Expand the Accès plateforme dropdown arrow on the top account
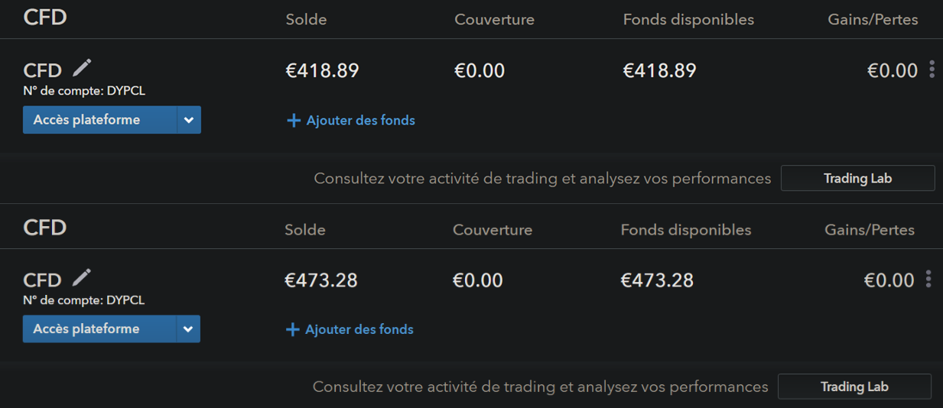943x408 pixels. 189,120
